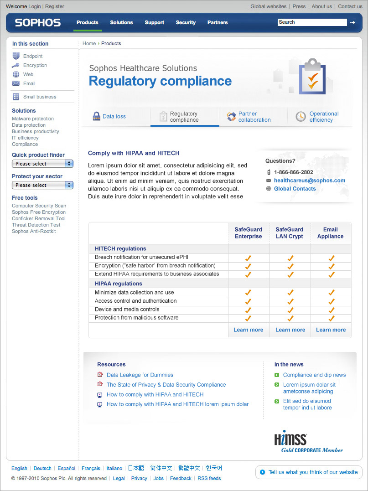Screen dimensions: 368x491
Task: Open Global websites link
Action: (269, 6)
